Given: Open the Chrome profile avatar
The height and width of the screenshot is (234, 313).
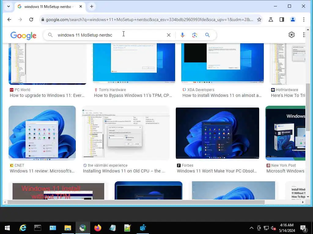Looking at the screenshot, I should point(293,19).
